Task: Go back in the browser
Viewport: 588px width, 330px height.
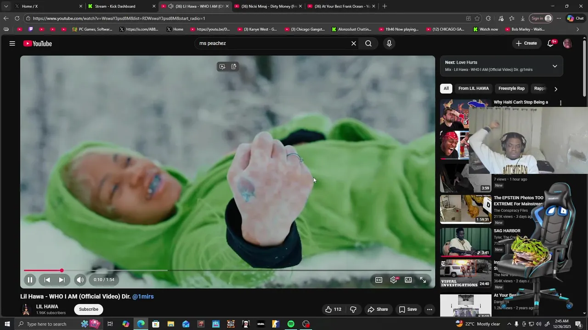Action: point(6,18)
